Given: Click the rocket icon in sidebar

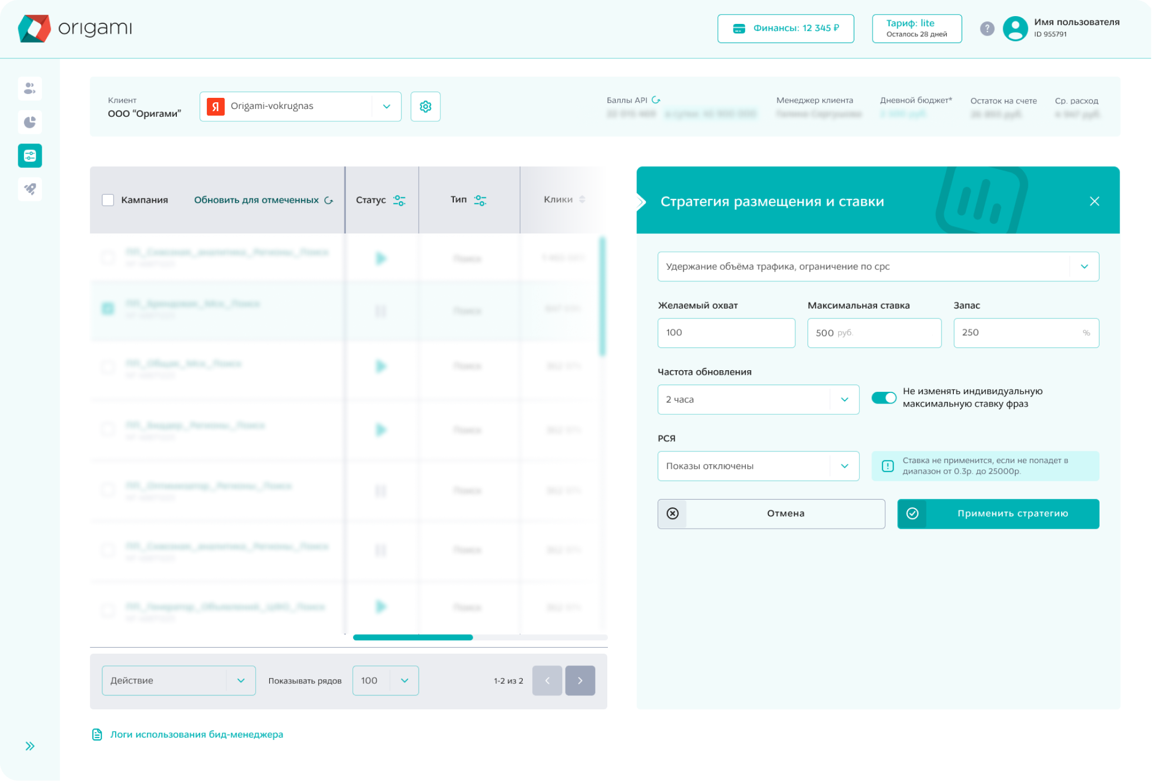Looking at the screenshot, I should [30, 189].
